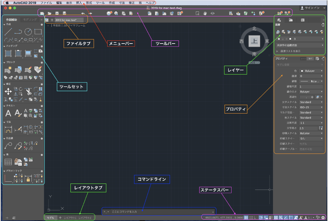Viewport: 328px width, 221px height.
Task: Click the 上 face of the ViewCube
Action: click(254, 41)
